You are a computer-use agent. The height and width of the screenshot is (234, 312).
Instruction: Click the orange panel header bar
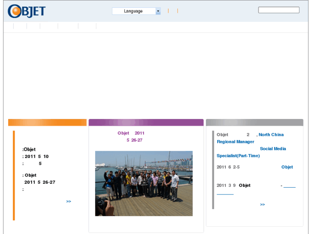tap(47, 122)
